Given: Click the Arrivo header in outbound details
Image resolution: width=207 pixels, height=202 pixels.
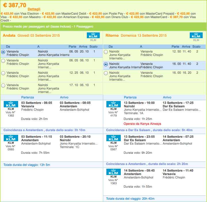Looking at the screenshot, I should coord(64,97).
